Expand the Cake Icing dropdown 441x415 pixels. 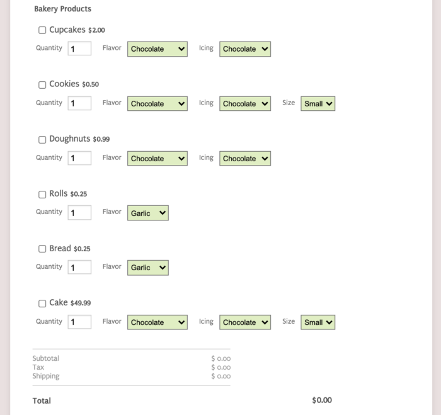tap(244, 322)
